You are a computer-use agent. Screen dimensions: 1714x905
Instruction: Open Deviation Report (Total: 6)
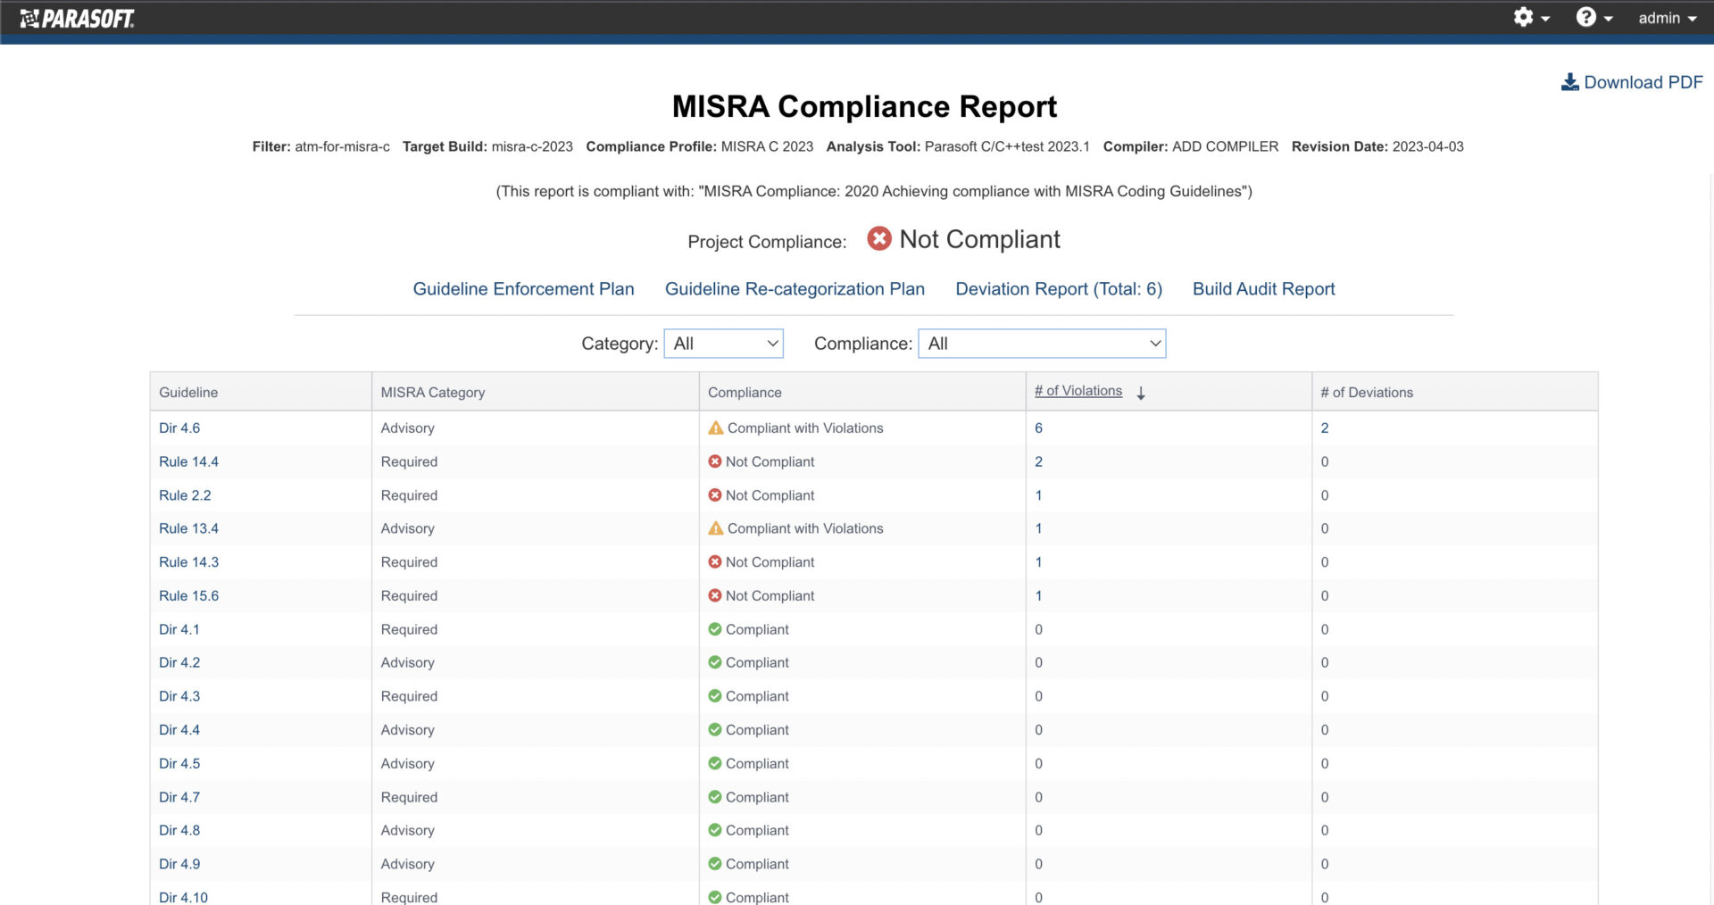(1059, 289)
